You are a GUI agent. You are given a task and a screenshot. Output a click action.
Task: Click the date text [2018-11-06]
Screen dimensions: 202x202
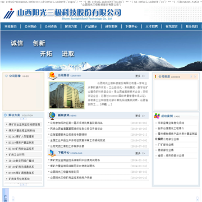coord(139,123)
